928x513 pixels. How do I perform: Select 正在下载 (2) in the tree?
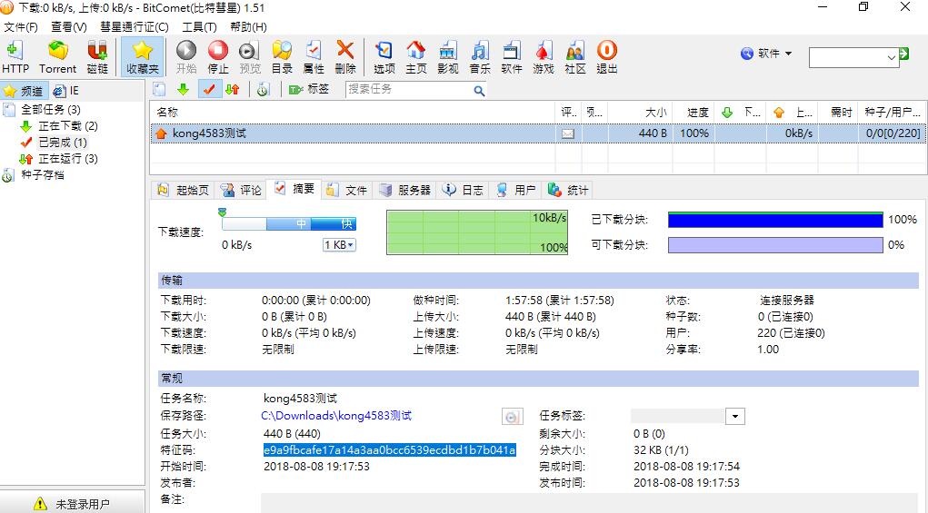[68, 126]
